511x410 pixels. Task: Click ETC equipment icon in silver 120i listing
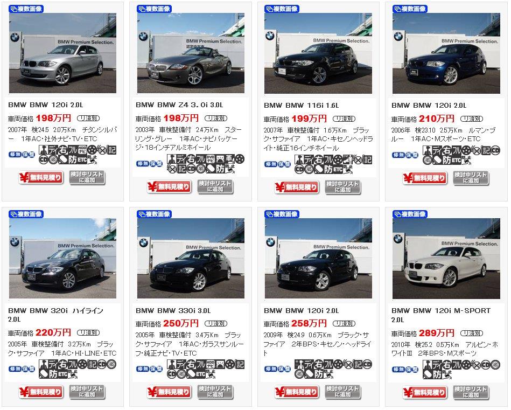pos(82,160)
